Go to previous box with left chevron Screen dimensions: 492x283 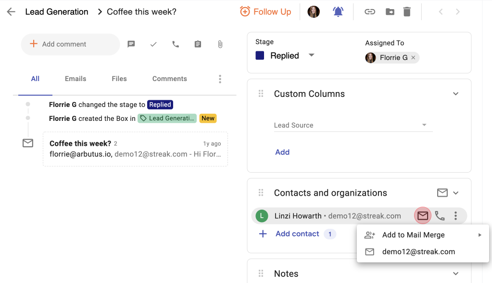pyautogui.click(x=441, y=12)
